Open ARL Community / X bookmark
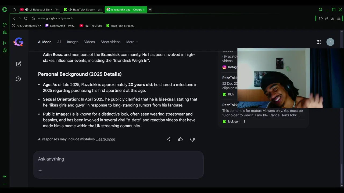This screenshot has width=344, height=193. (x=27, y=26)
